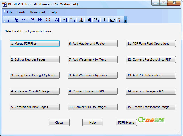Select 4. Rotate or Crop PDF Pages
Image resolution: width=183 pixels, height=136 pixels.
(x=35, y=91)
